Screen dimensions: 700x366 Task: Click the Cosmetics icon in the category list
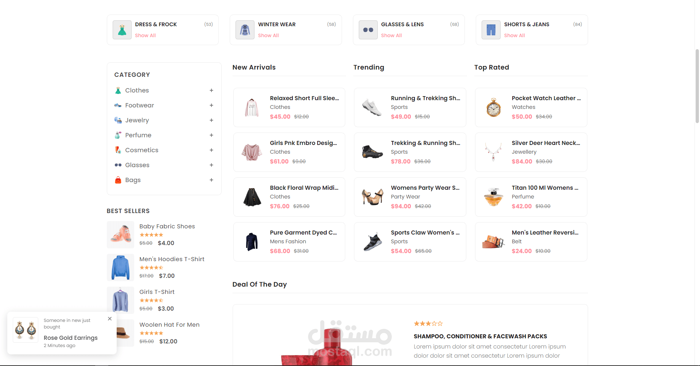click(118, 150)
